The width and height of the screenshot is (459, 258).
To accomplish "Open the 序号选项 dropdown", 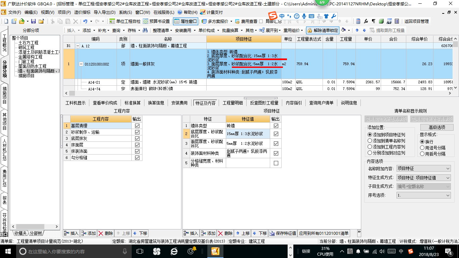I will (423, 195).
